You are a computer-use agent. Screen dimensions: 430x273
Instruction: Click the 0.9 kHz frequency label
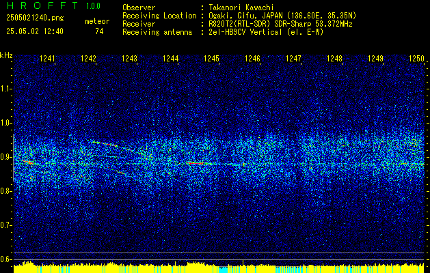[5, 157]
